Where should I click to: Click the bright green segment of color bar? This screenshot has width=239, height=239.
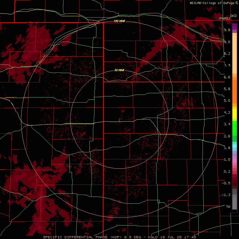tap(234, 128)
